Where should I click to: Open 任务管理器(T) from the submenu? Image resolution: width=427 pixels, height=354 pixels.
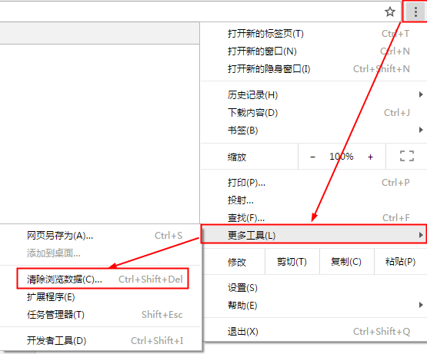101,315
